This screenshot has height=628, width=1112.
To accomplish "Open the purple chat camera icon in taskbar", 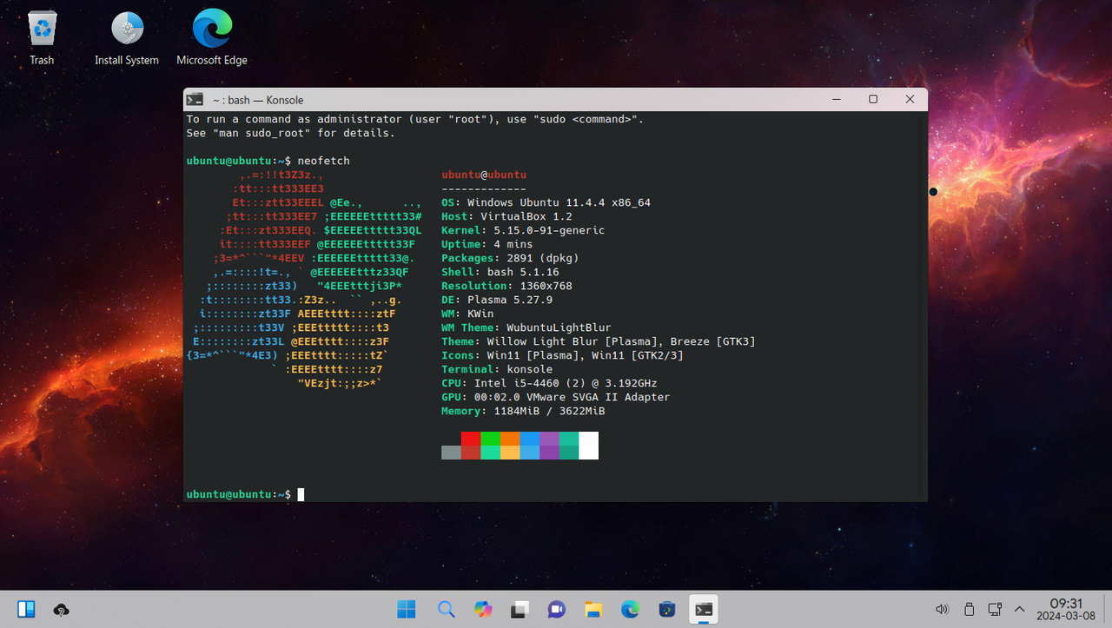I will tap(557, 610).
